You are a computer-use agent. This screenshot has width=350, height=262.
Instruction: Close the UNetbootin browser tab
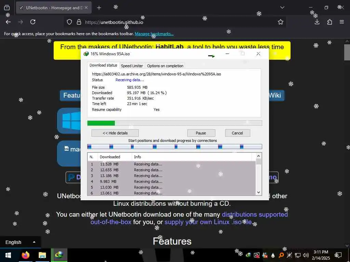(86, 8)
